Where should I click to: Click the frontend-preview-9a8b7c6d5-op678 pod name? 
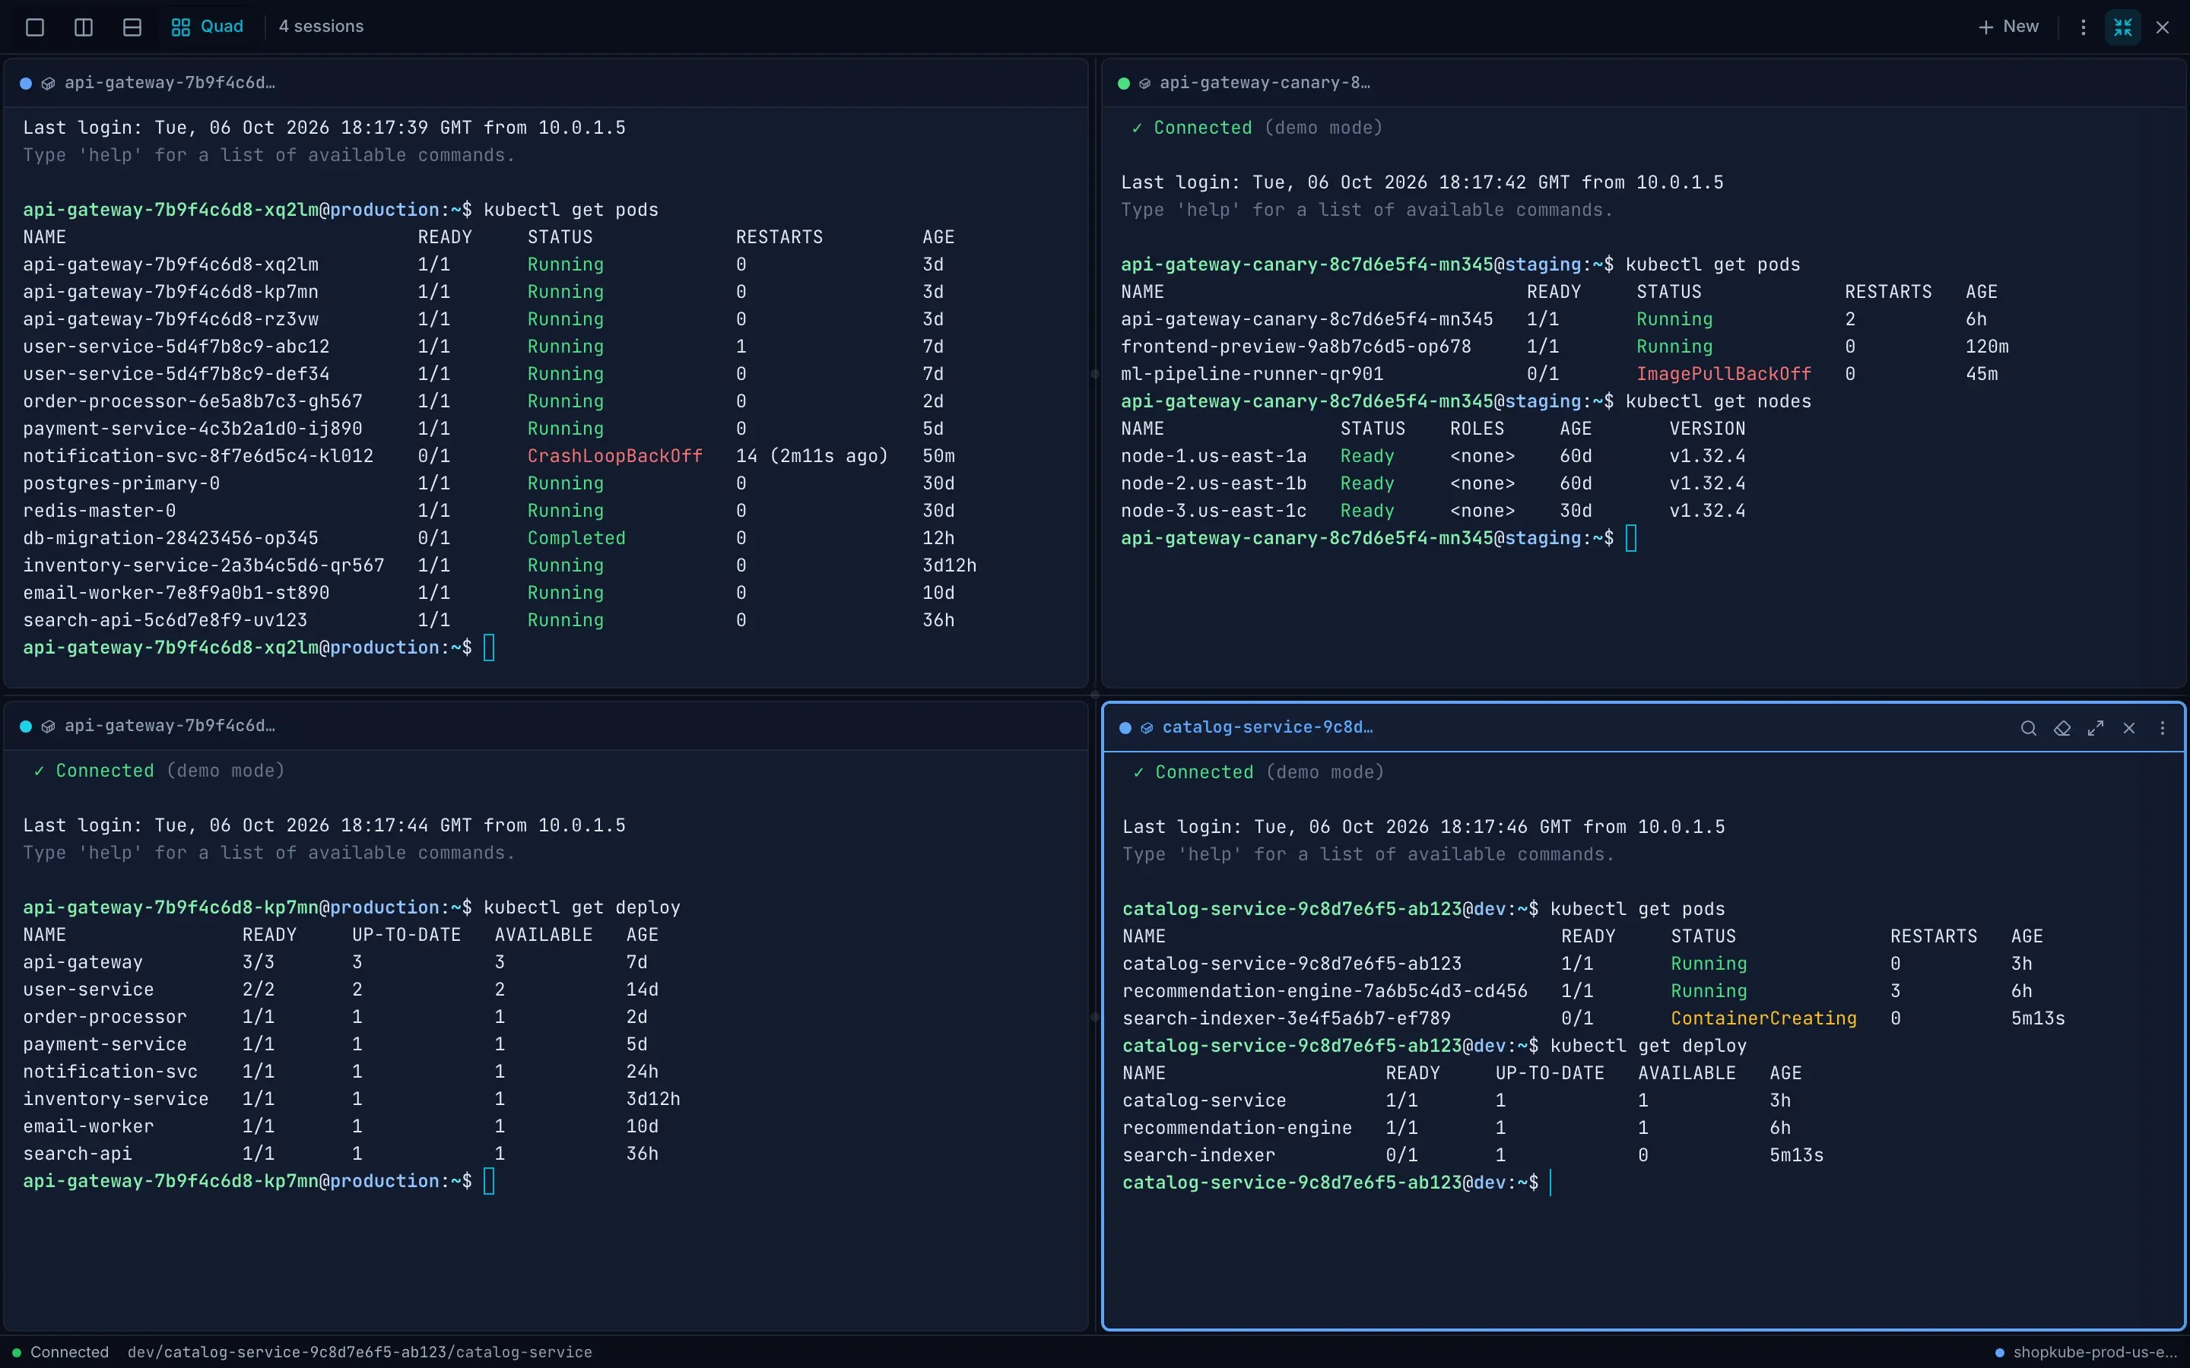(1296, 347)
